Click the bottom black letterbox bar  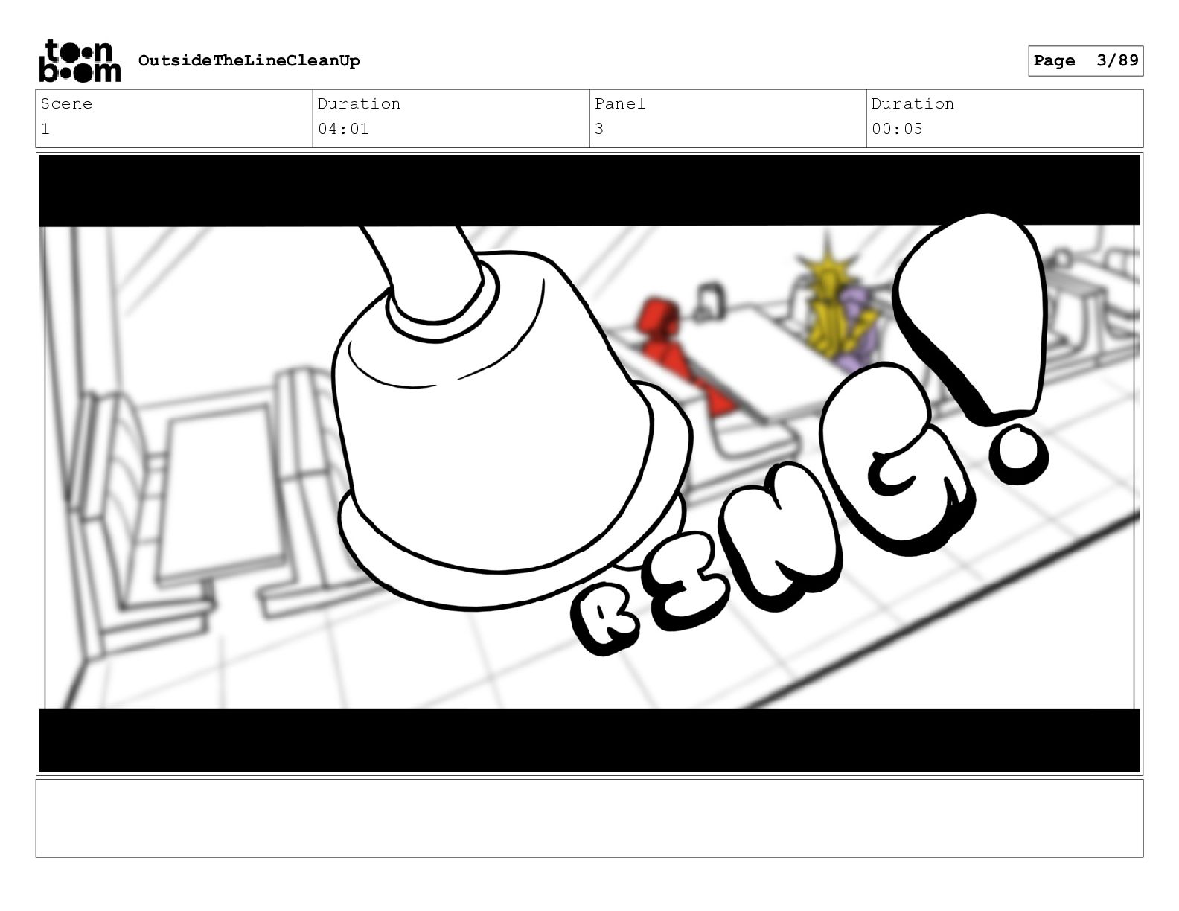click(x=589, y=740)
